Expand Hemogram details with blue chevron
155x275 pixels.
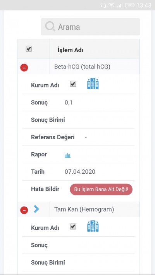pyautogui.click(x=36, y=209)
